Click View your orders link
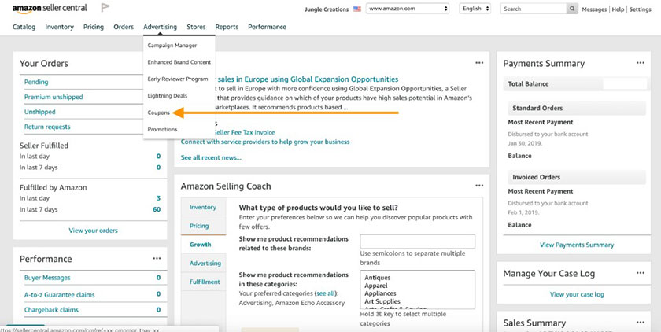Screen dimensions: 661x332 (93, 231)
